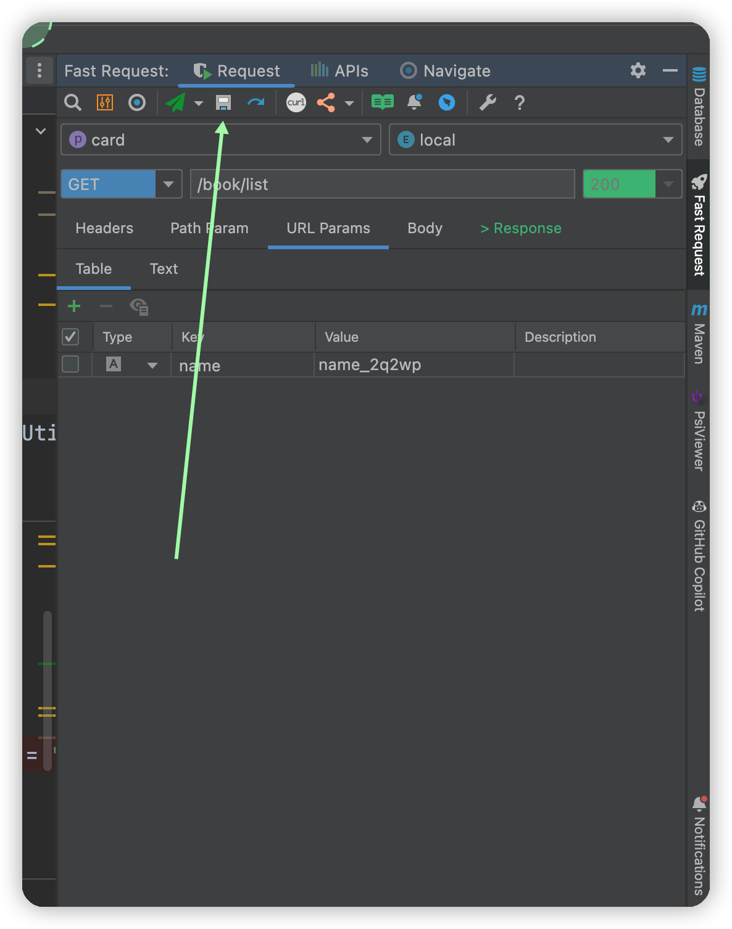Click the blue redo arrow icon
Image resolution: width=732 pixels, height=929 pixels.
[x=256, y=102]
